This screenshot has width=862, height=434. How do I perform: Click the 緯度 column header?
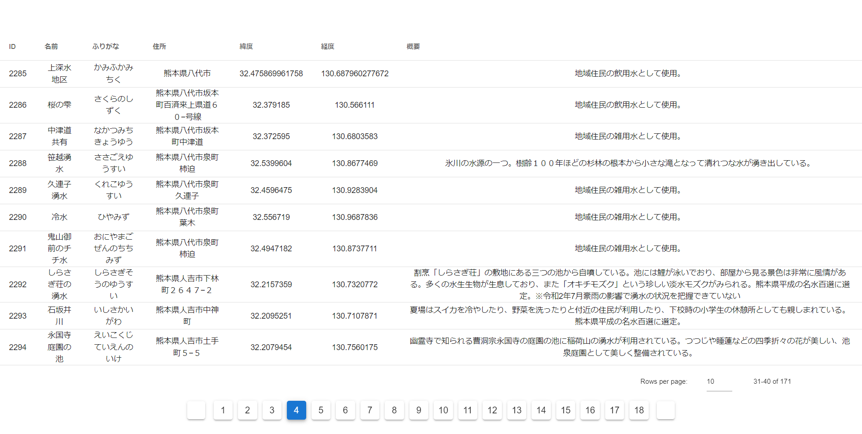(x=246, y=47)
